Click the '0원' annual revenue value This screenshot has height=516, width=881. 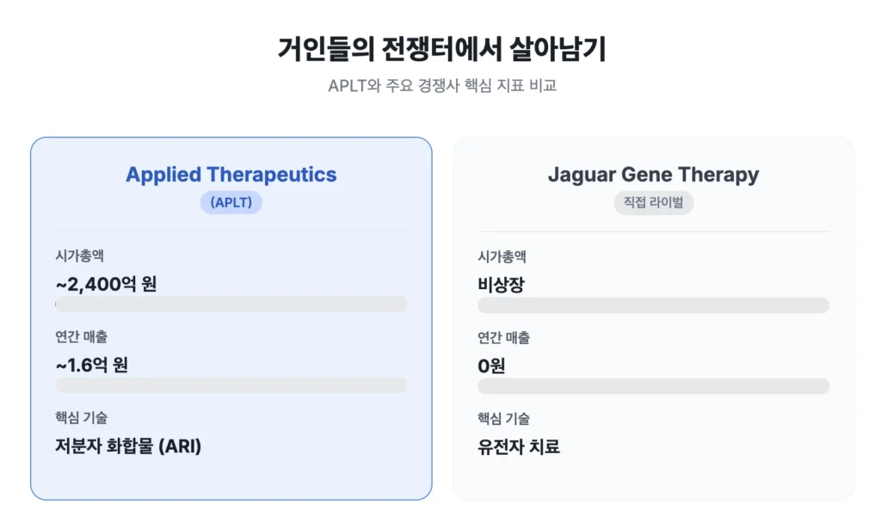point(491,365)
